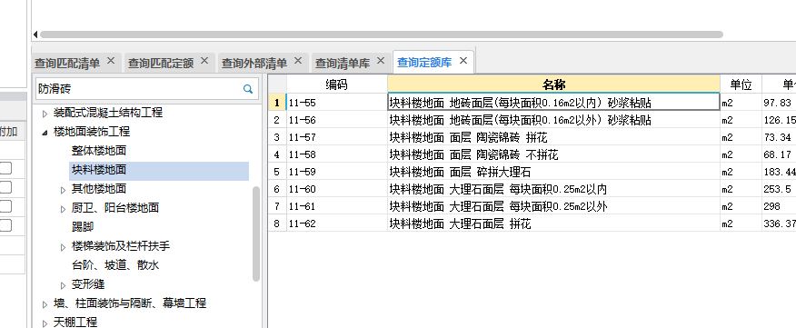Select the 陶瓷锦砖 不拼花 name cell

pyautogui.click(x=554, y=154)
